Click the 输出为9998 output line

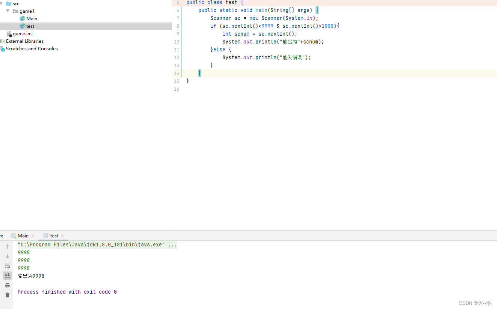tap(31, 276)
